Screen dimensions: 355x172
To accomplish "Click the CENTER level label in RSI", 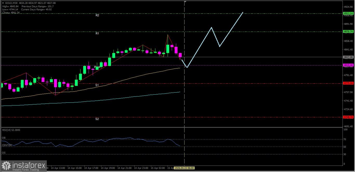I will tap(7, 145).
